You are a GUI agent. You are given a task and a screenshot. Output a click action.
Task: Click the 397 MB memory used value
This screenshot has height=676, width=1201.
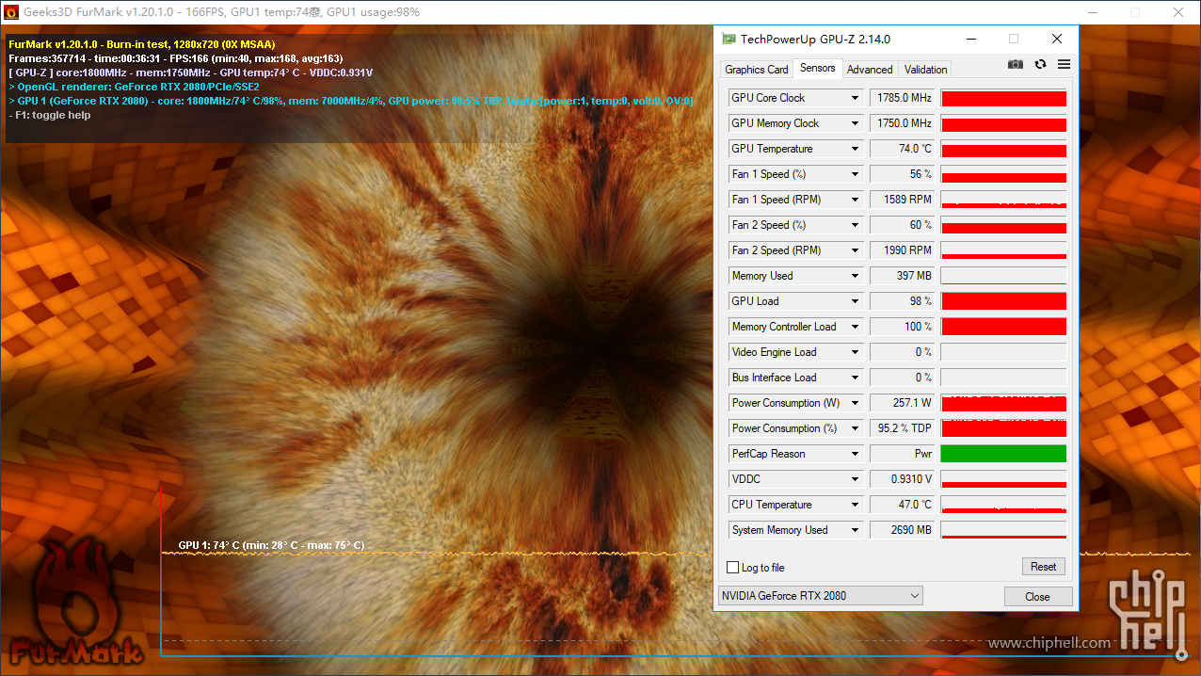(902, 276)
